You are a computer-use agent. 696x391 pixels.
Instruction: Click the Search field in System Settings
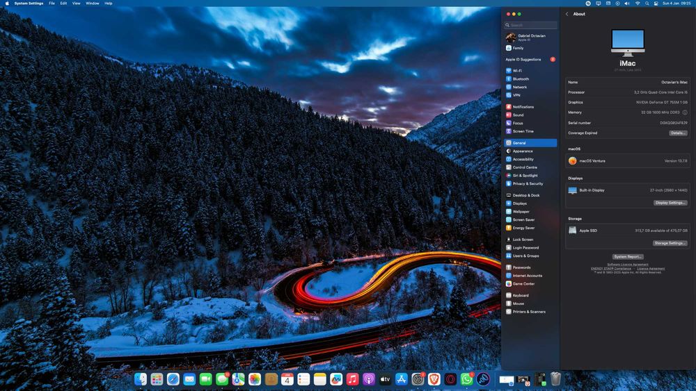point(530,25)
